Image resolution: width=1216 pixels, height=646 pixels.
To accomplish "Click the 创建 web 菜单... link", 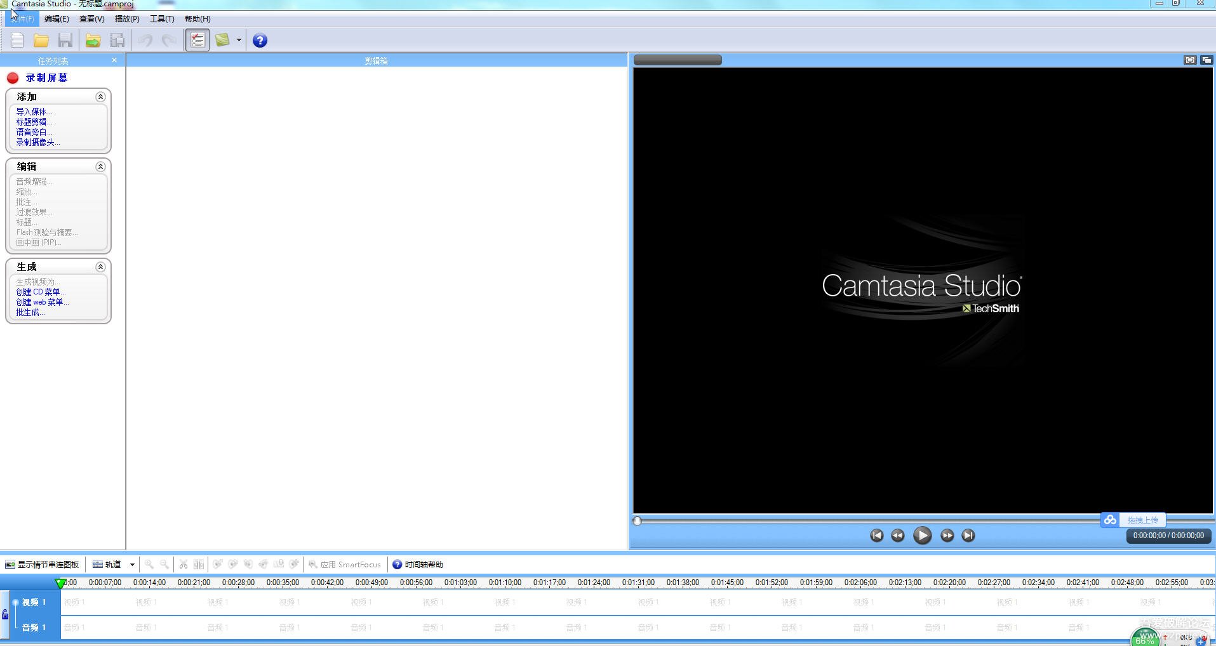I will pyautogui.click(x=43, y=302).
